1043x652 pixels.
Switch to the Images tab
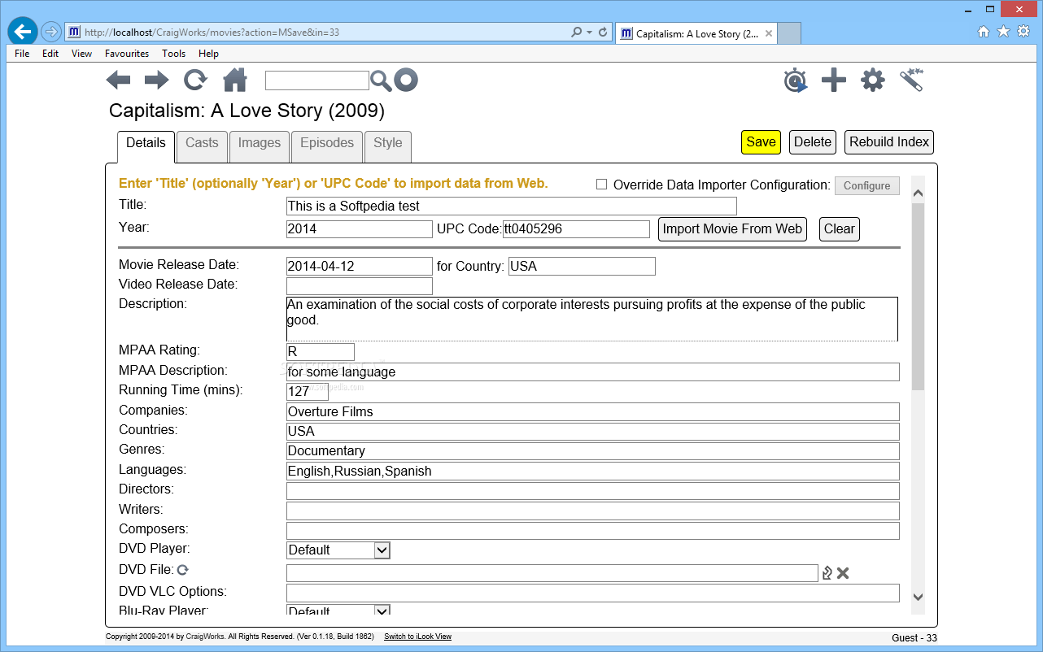(x=260, y=145)
